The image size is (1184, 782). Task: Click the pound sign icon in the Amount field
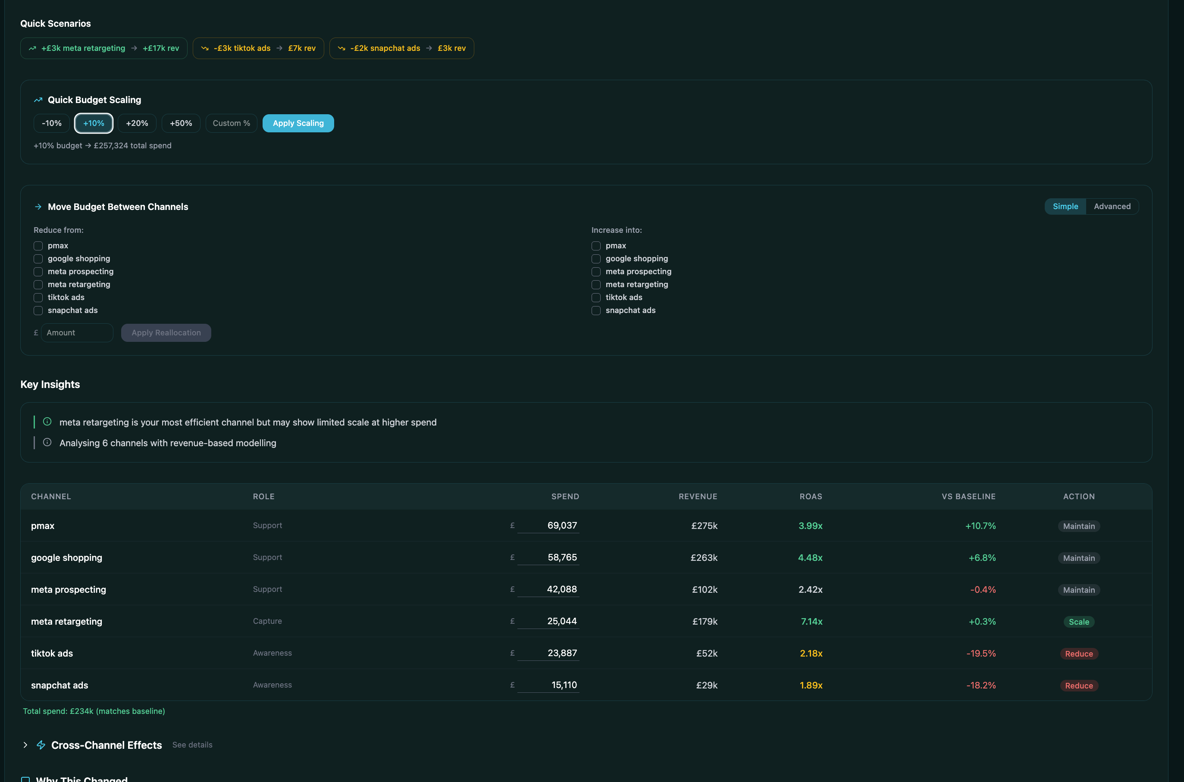35,333
